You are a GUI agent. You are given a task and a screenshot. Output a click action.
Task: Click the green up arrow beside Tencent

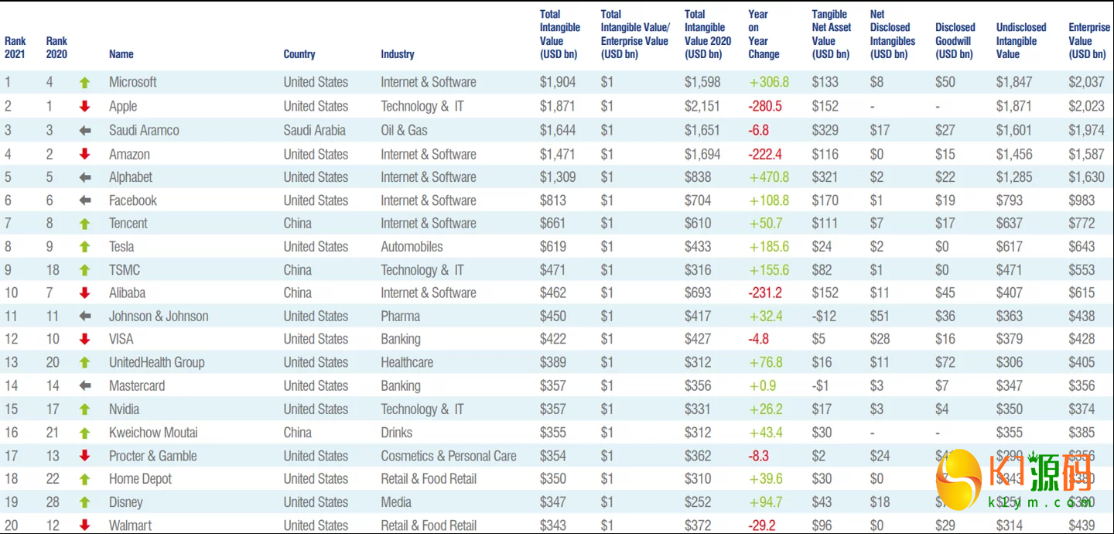coord(85,224)
